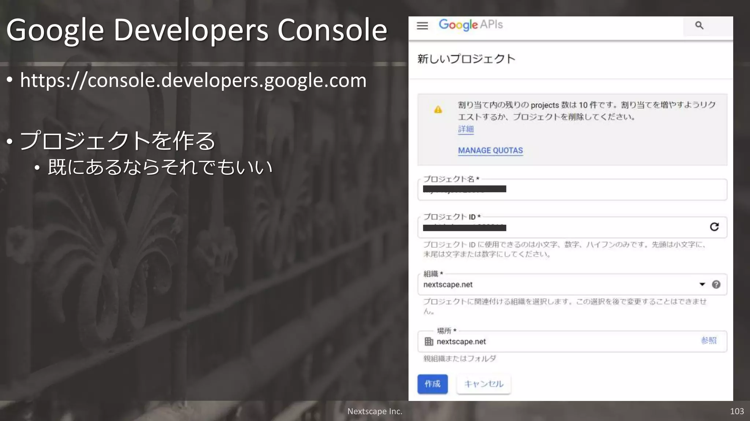This screenshot has width=750, height=421.
Task: Click the slide number 103
Action: (x=737, y=411)
